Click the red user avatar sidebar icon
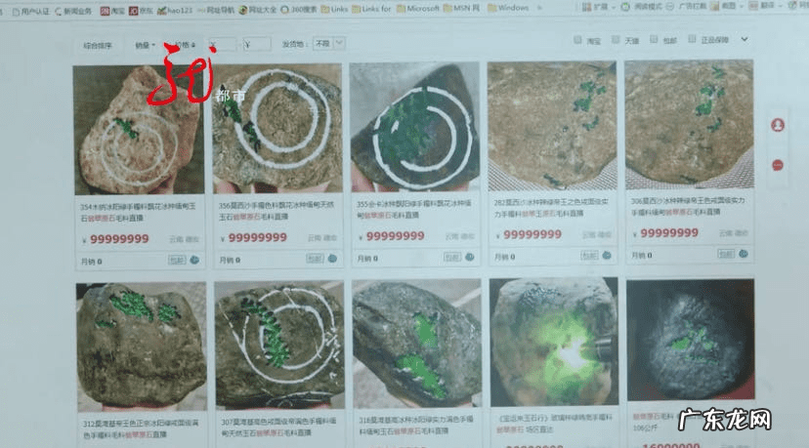This screenshot has height=448, width=809. [779, 126]
